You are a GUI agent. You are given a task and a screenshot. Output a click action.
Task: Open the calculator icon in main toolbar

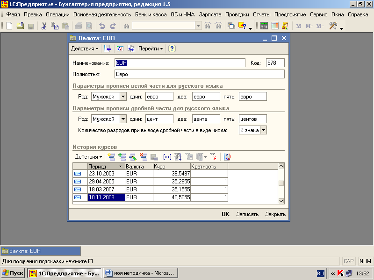tap(264, 26)
